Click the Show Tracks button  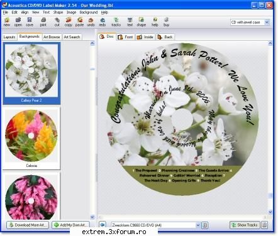245,225
